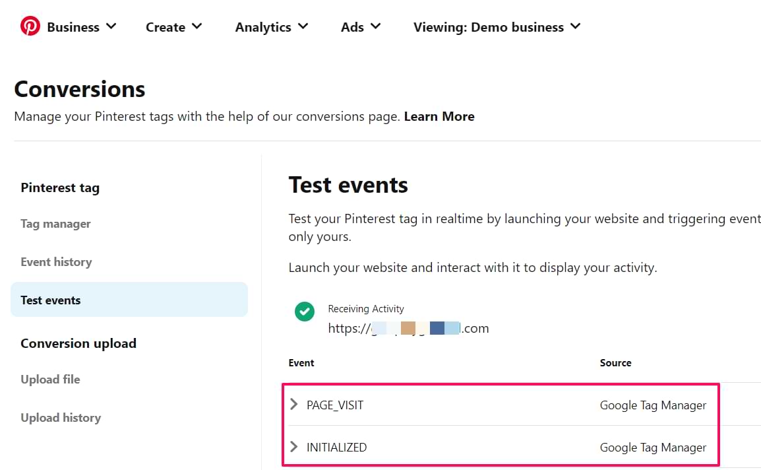The image size is (761, 470).
Task: Open the Analytics dropdown menu
Action: pos(272,26)
